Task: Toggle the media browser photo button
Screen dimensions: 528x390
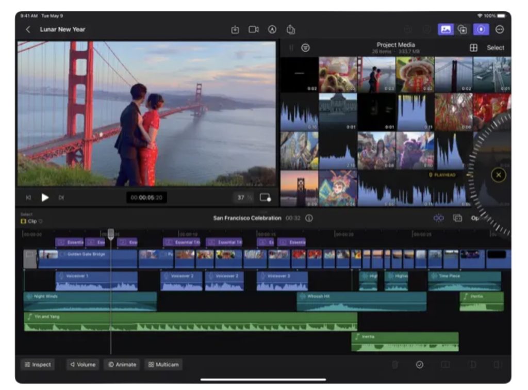Action: click(445, 29)
